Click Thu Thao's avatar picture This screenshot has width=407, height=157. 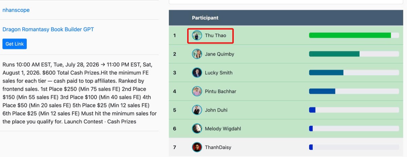(x=197, y=35)
